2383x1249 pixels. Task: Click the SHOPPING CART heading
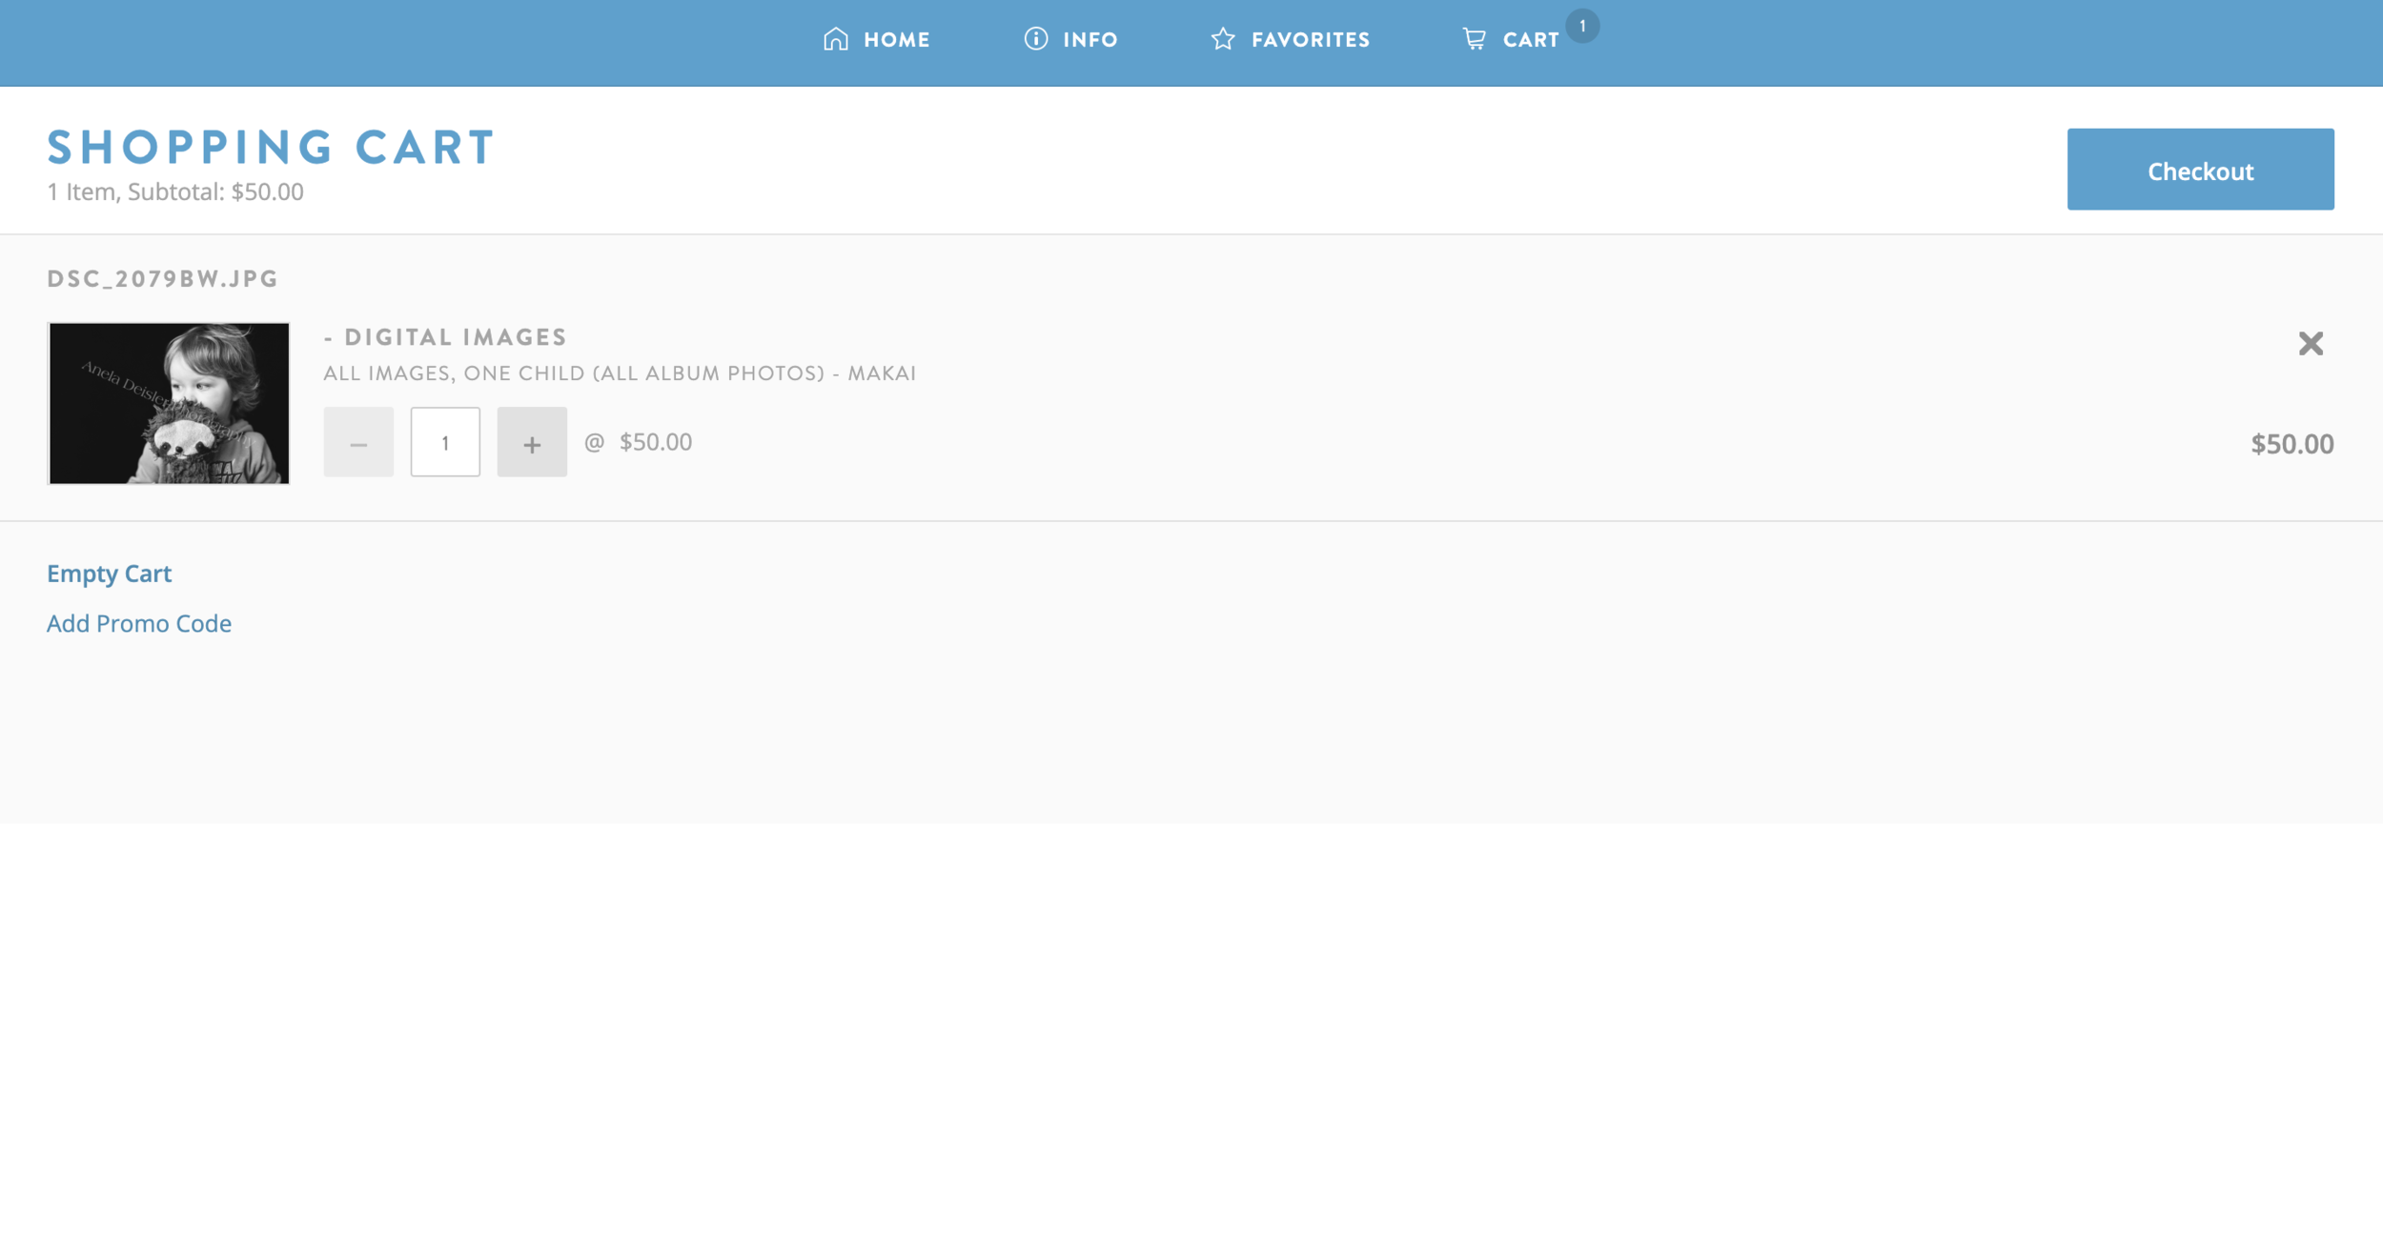(272, 148)
